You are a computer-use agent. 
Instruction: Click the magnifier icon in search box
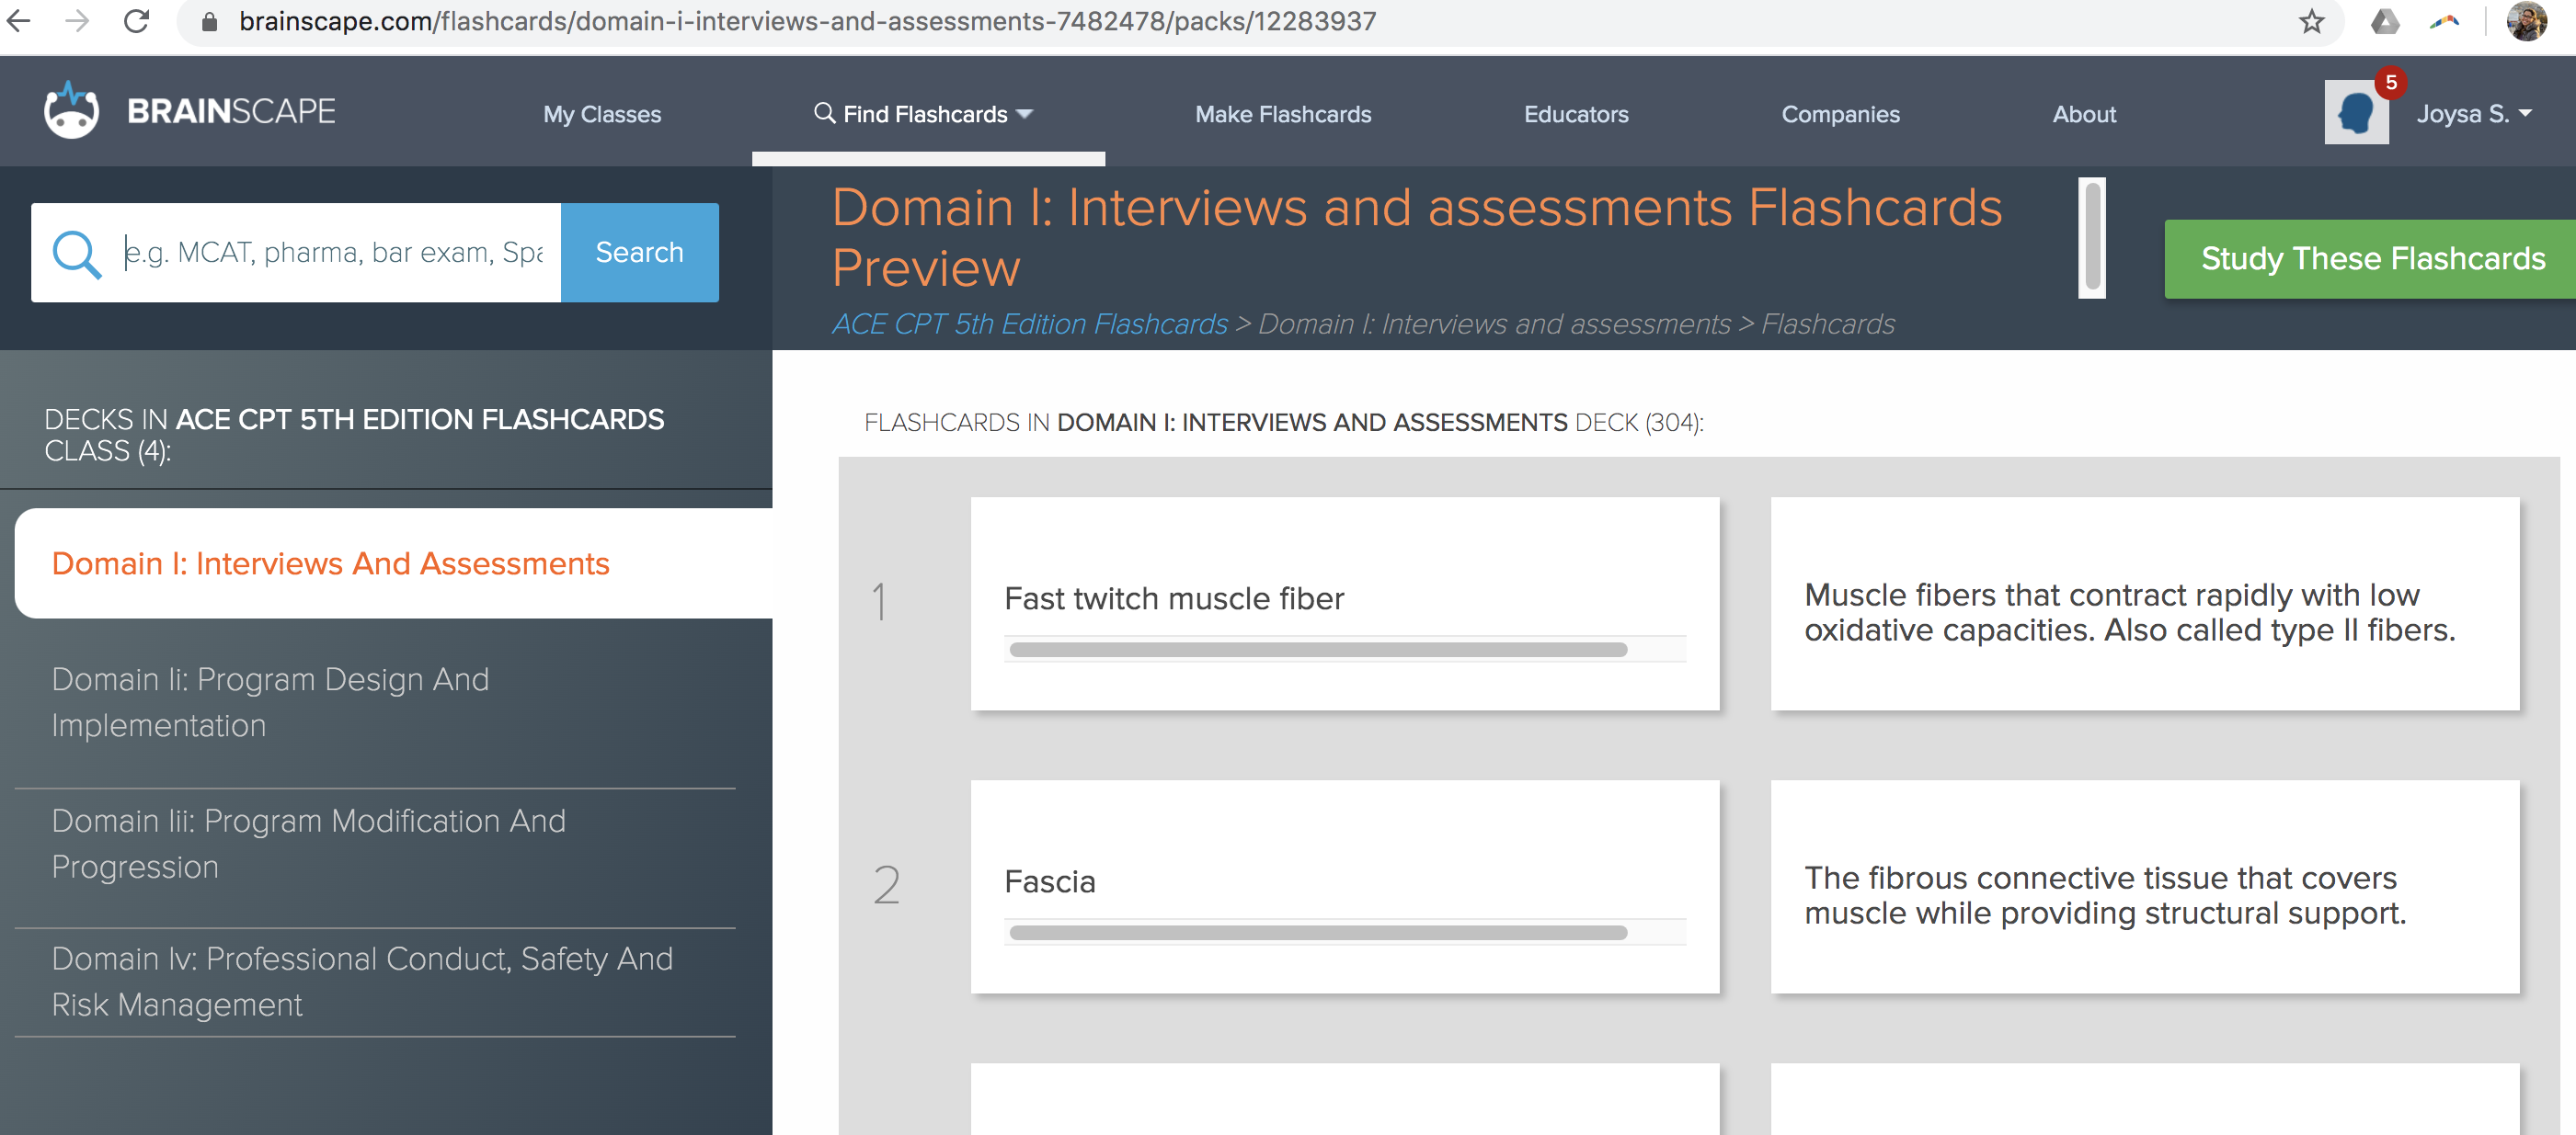[77, 254]
